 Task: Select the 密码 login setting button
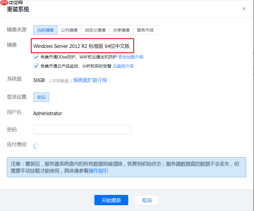(x=41, y=97)
